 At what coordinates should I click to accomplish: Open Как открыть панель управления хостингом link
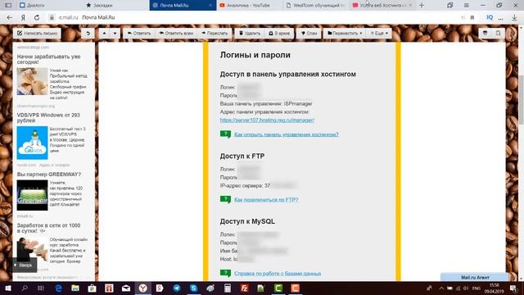click(287, 134)
